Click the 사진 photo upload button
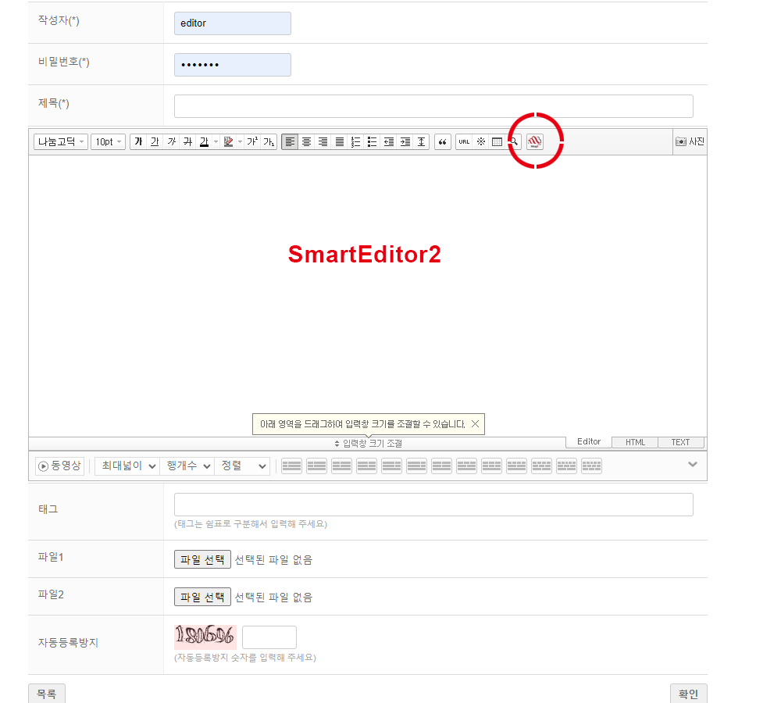781x703 pixels. [690, 141]
